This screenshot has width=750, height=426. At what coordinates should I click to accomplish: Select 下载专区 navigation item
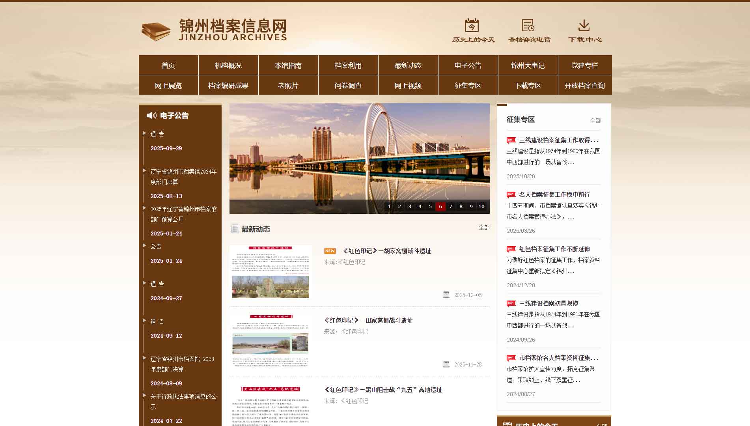pyautogui.click(x=528, y=85)
